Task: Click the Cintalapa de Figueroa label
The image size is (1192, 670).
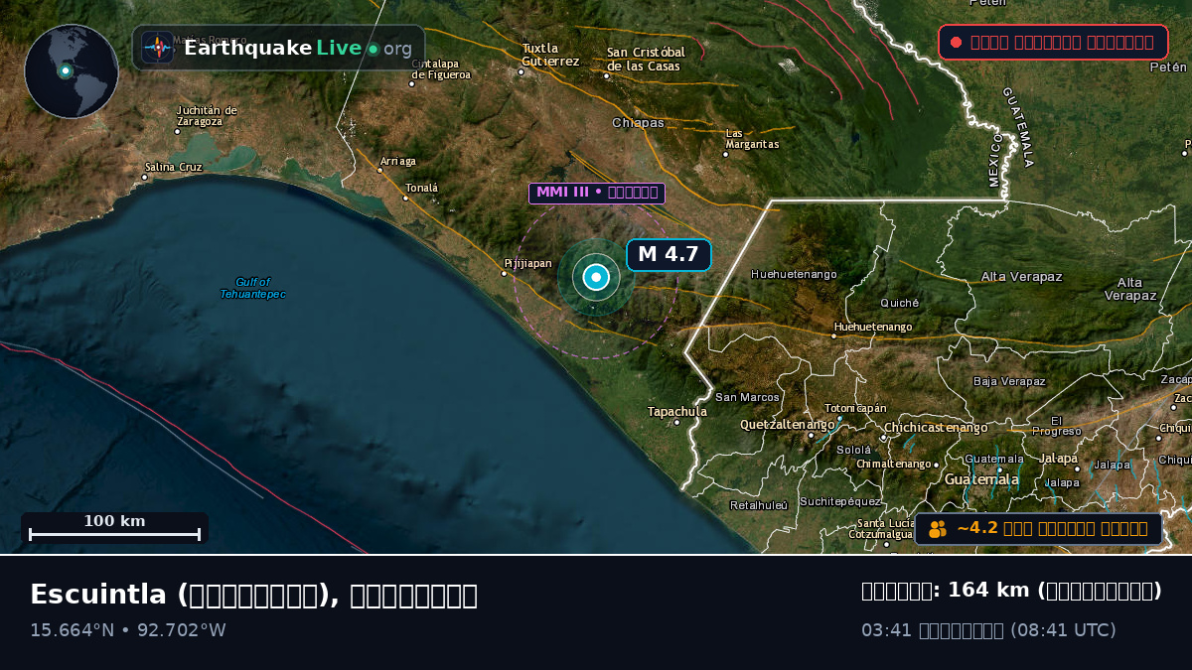Action: pos(441,69)
